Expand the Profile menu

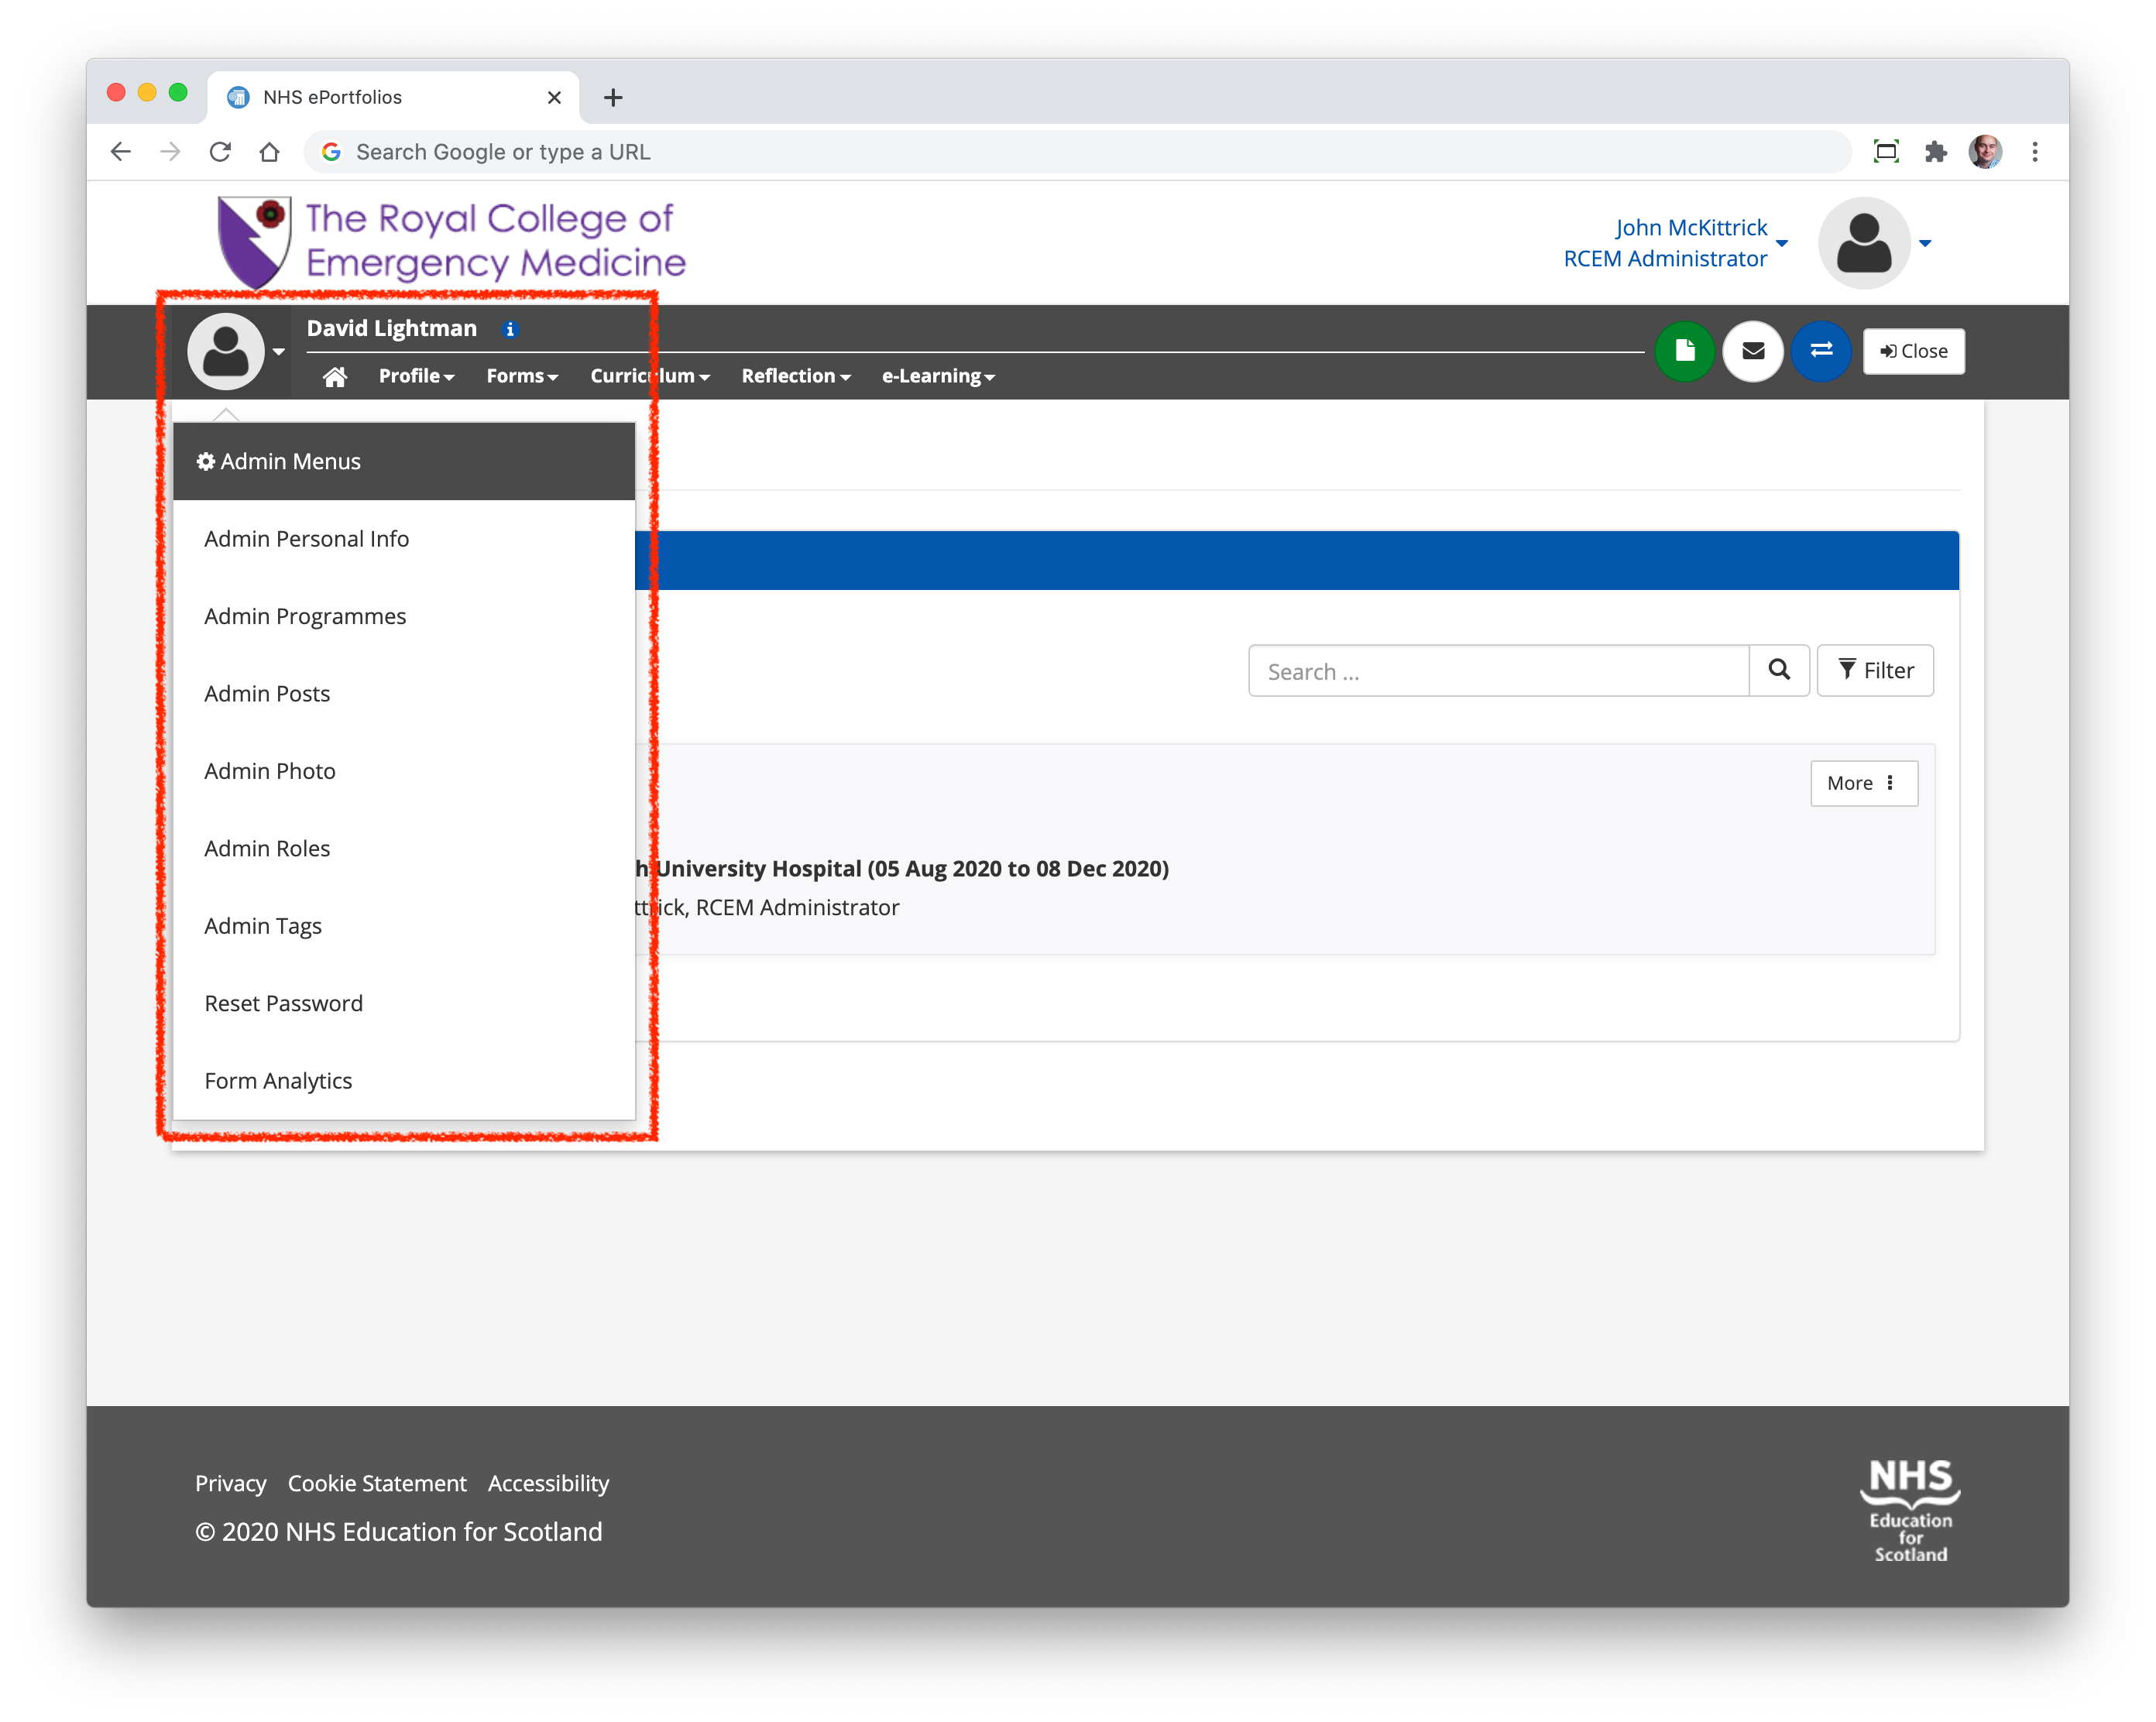point(416,376)
